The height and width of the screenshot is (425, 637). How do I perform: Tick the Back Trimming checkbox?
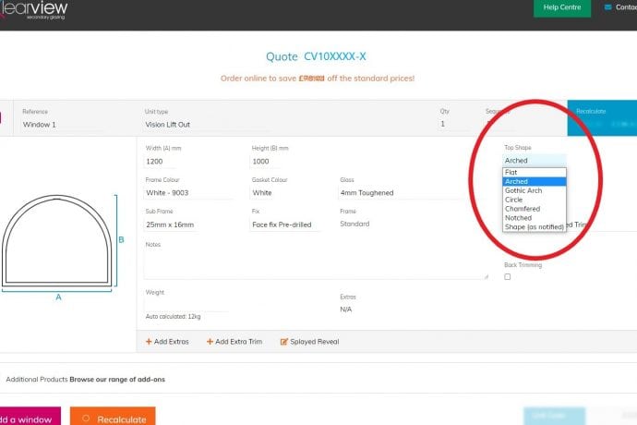[508, 277]
